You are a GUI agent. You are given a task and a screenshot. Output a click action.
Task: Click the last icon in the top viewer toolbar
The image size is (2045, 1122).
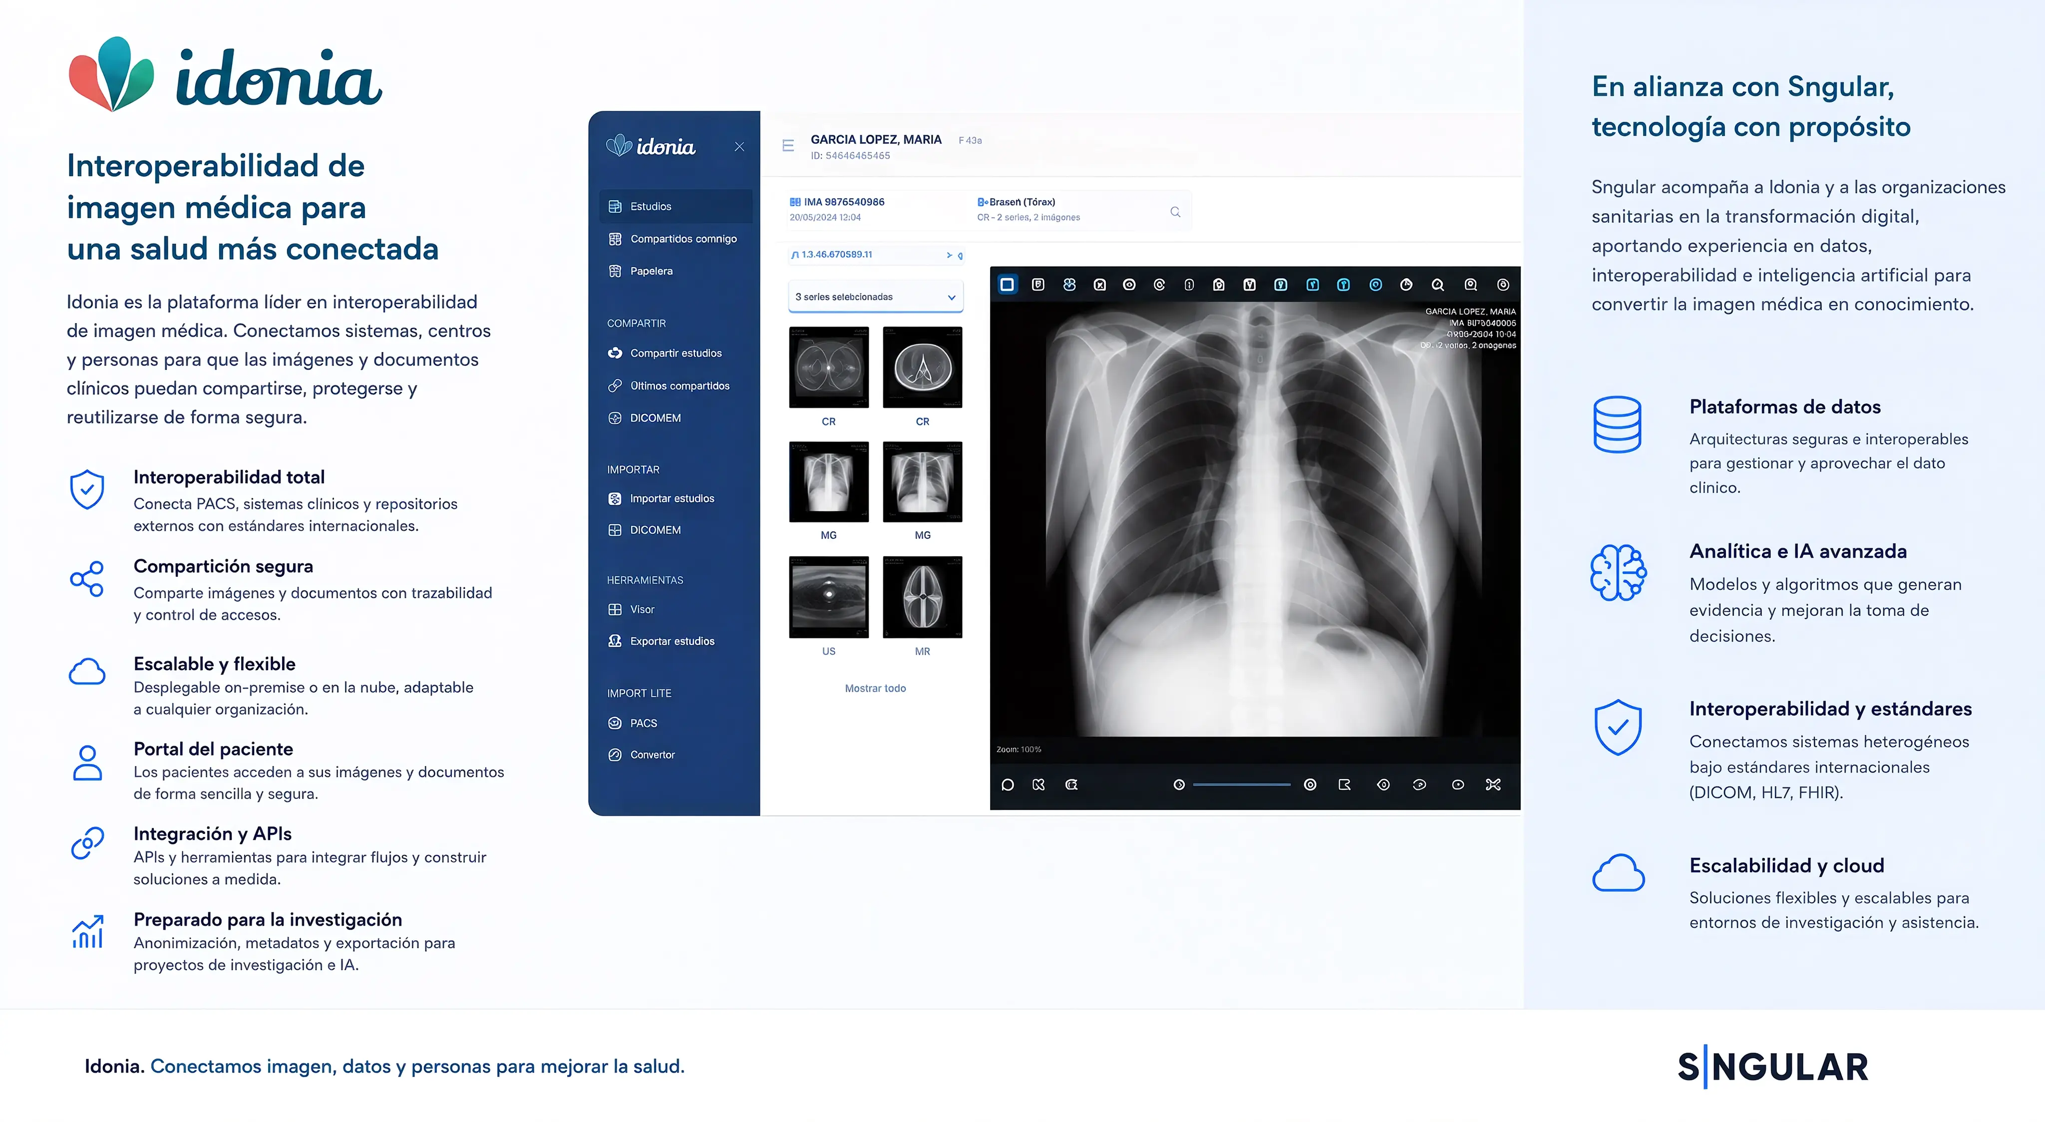[x=1503, y=285]
